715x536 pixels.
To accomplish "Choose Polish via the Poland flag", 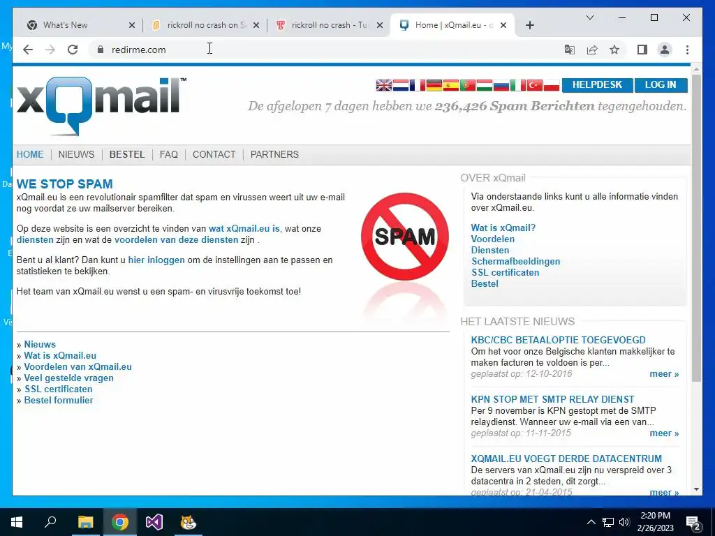I will tap(552, 85).
